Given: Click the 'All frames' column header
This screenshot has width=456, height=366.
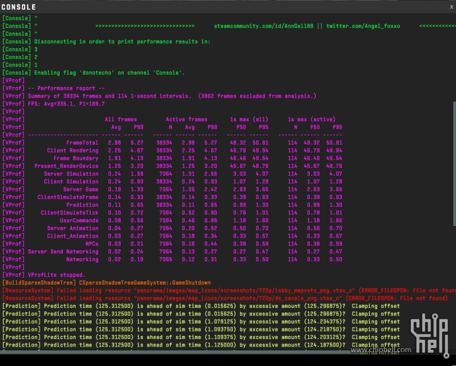Looking at the screenshot, I should coord(121,120).
